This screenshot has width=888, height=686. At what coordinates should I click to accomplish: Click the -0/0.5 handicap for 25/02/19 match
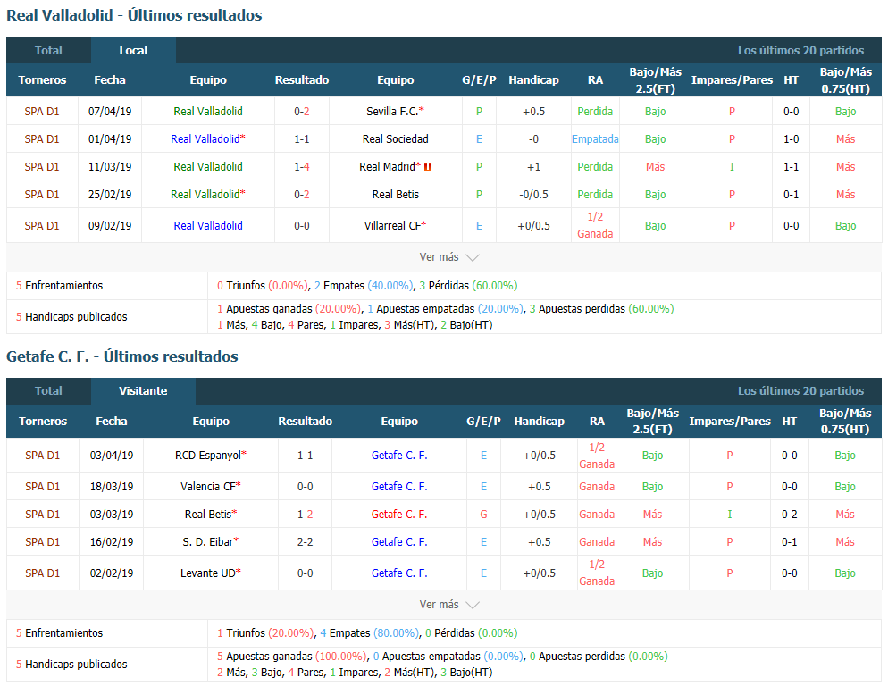pos(533,195)
